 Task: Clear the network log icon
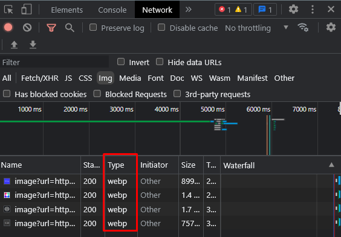tap(27, 28)
